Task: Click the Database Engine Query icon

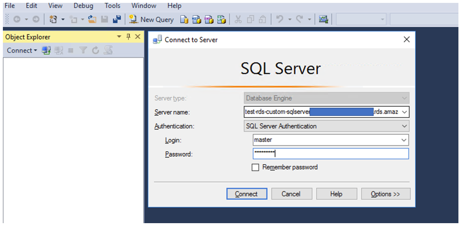Action: 184,20
